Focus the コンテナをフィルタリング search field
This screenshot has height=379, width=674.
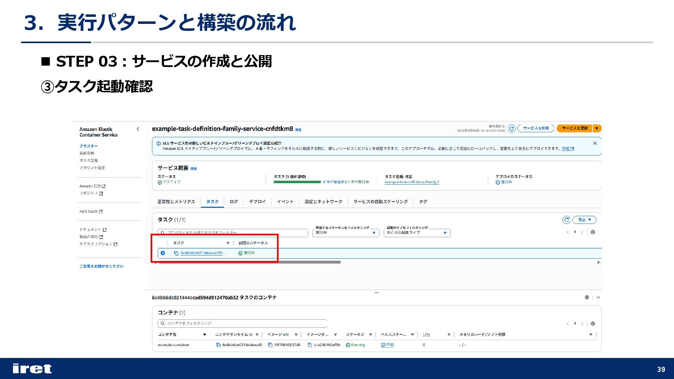click(242, 324)
